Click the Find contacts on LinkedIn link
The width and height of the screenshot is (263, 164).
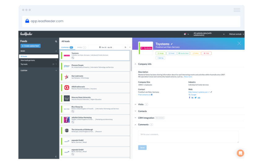click(x=145, y=95)
